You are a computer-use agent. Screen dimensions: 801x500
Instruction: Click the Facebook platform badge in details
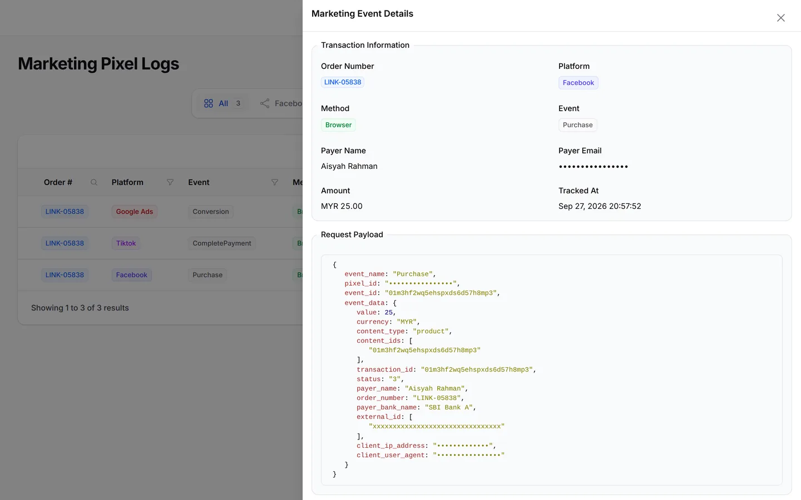tap(578, 83)
